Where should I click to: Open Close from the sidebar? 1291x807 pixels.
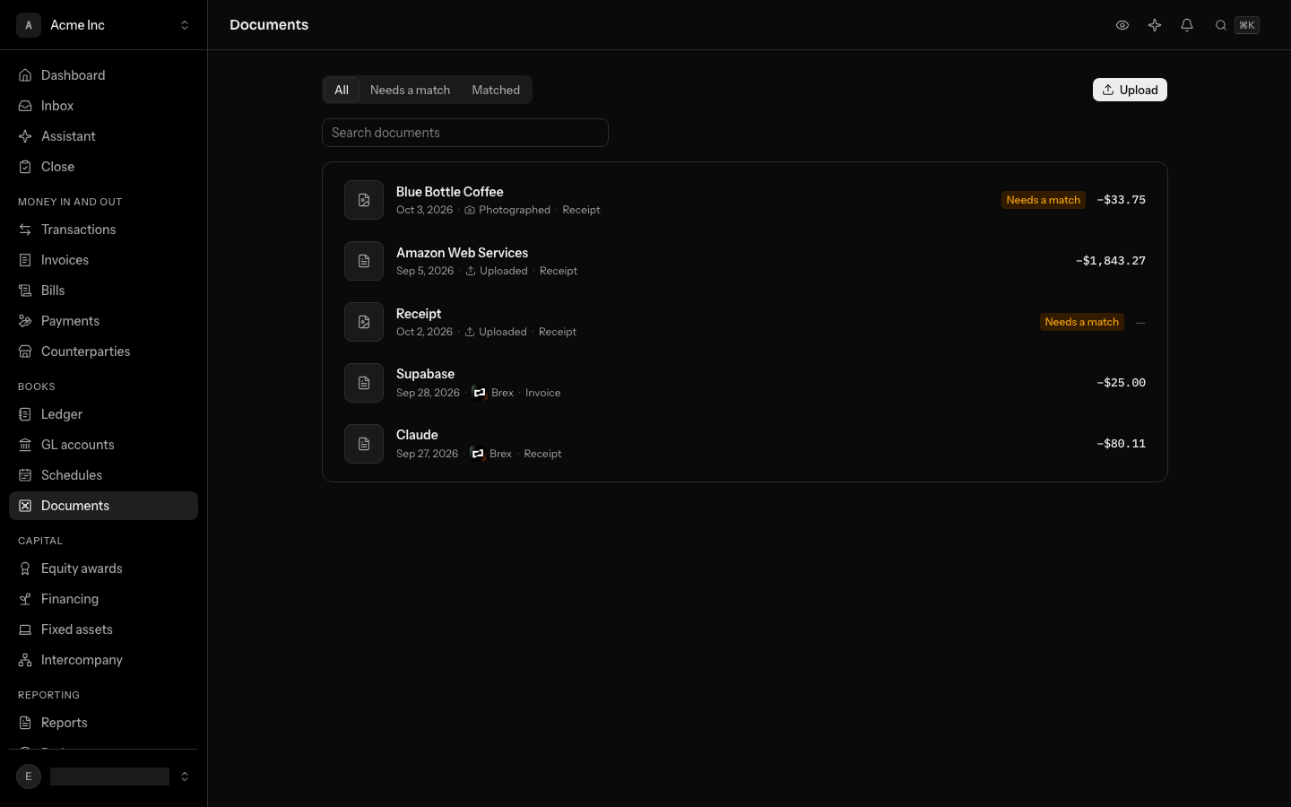coord(104,167)
